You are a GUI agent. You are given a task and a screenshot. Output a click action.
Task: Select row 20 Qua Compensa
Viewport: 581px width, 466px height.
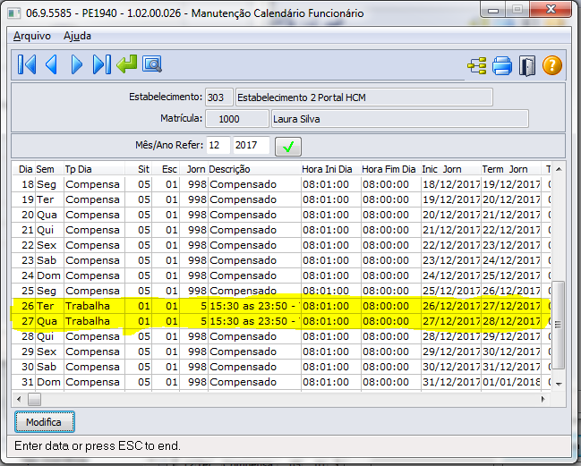(x=281, y=215)
